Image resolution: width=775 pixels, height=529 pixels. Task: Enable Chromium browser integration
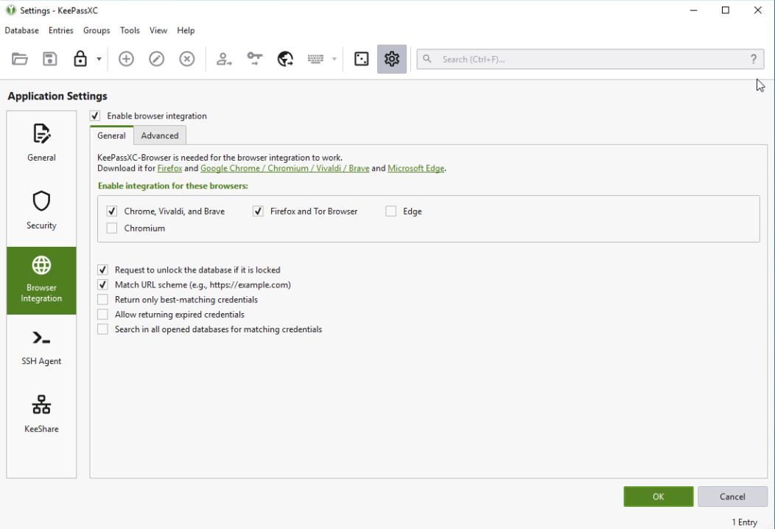(112, 228)
